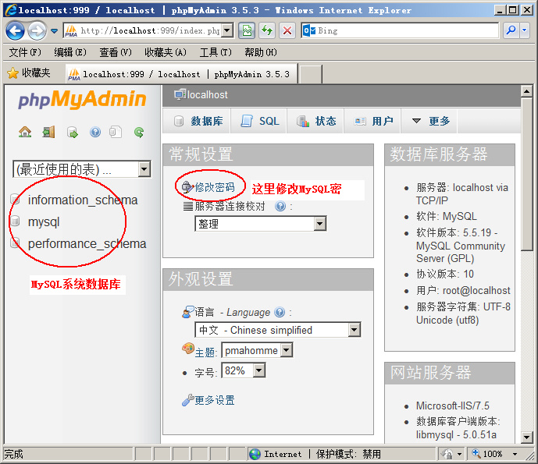Click the mysql database cylinder icon
The height and width of the screenshot is (464, 538).
click(14, 221)
